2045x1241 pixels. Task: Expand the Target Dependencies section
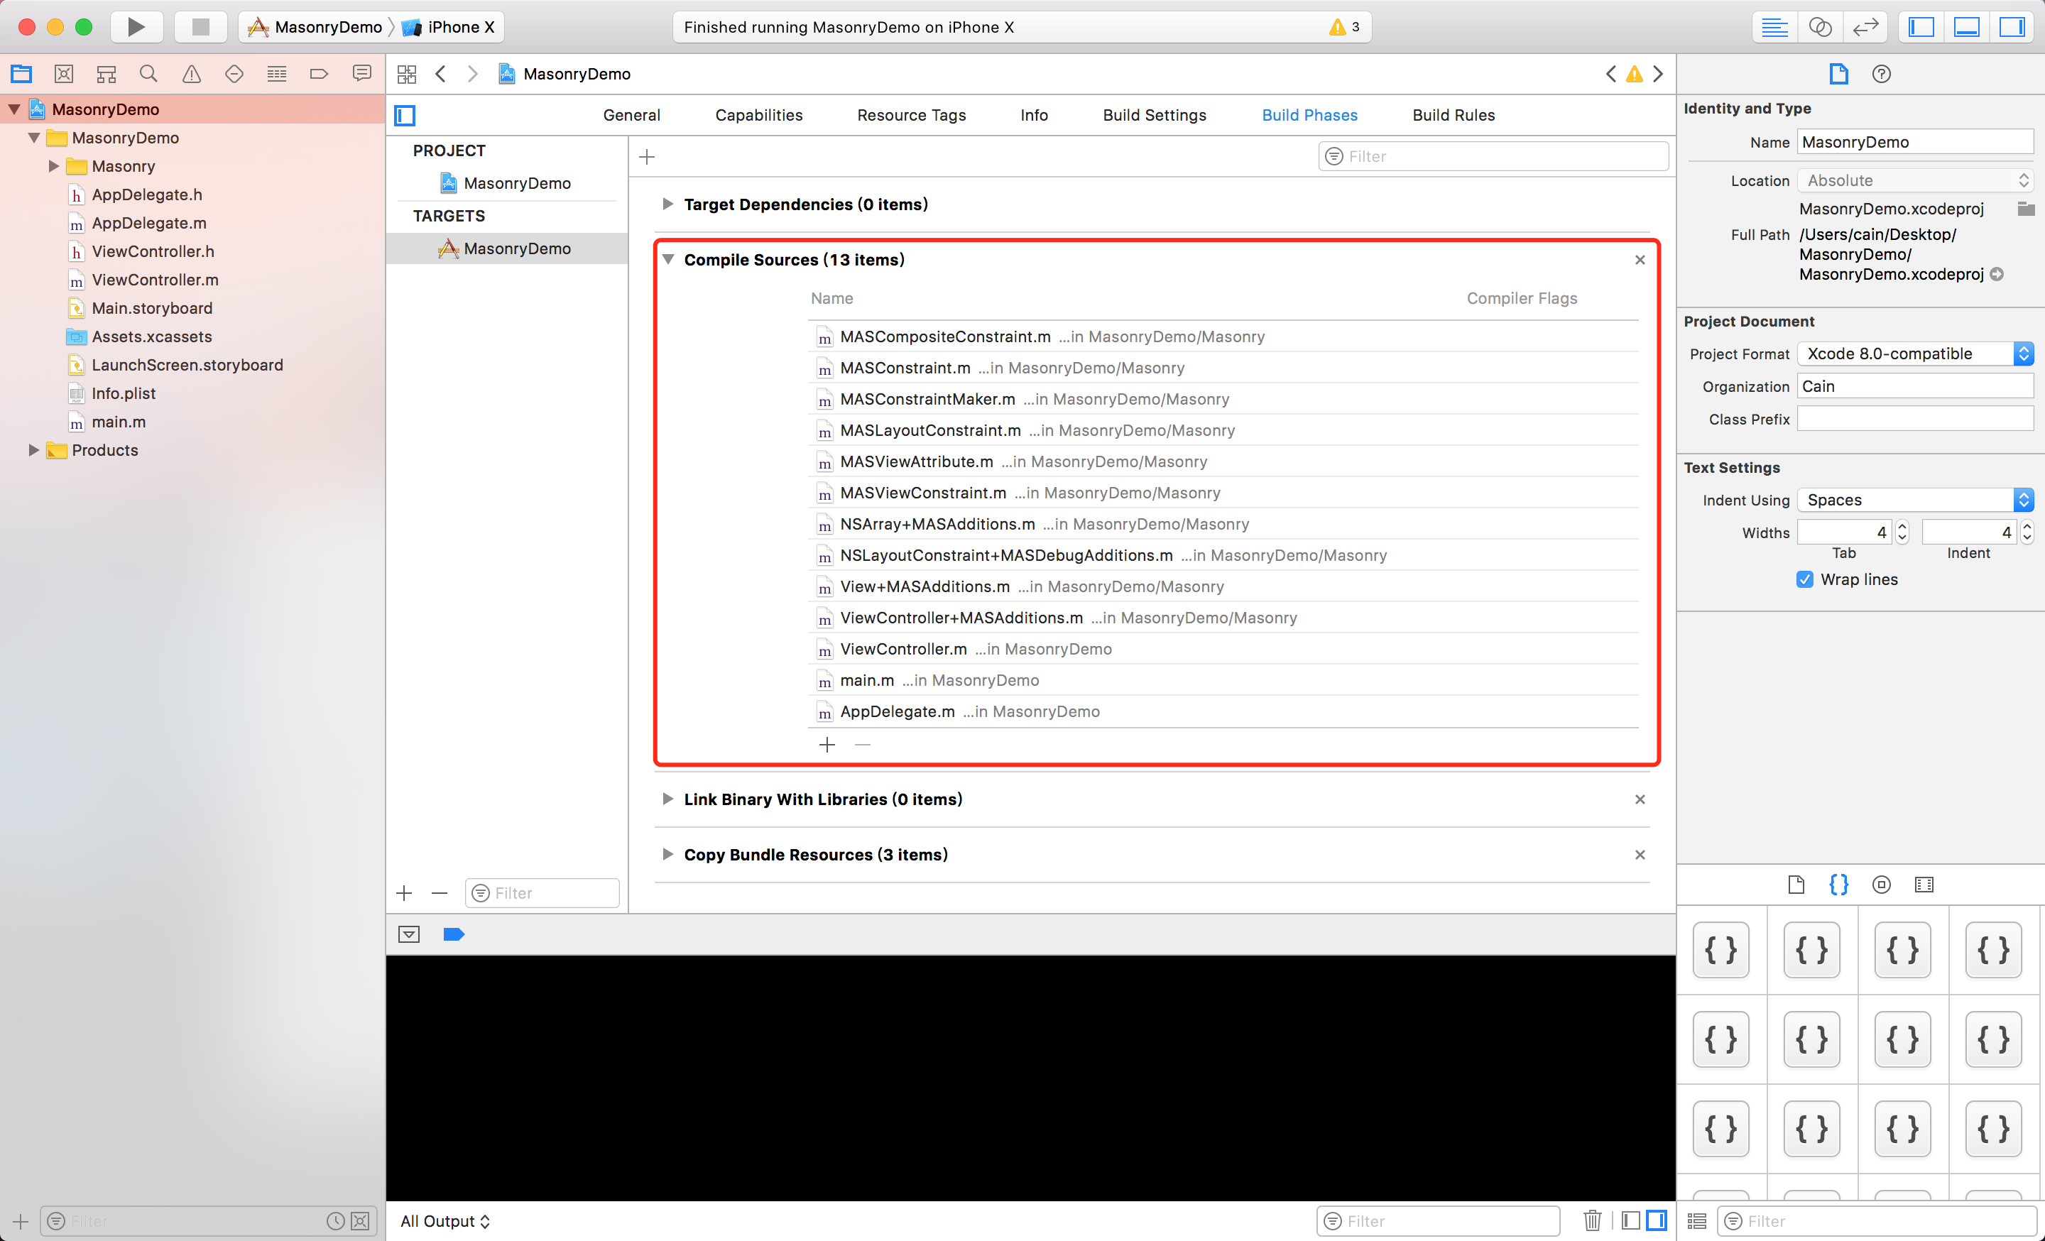pos(667,204)
